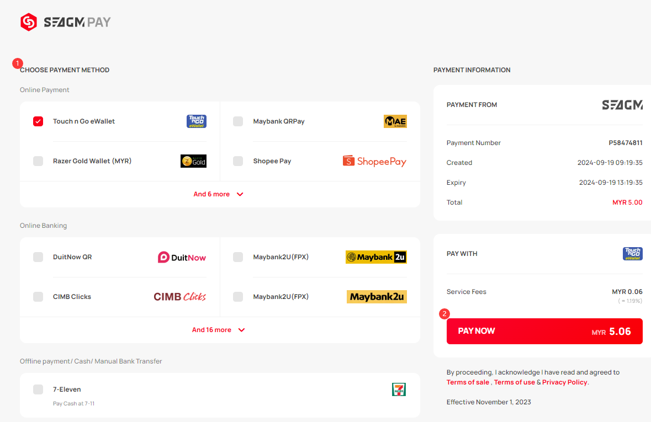This screenshot has width=651, height=422.
Task: Click the Maybank2u logo with black 2u box
Action: pos(376,257)
